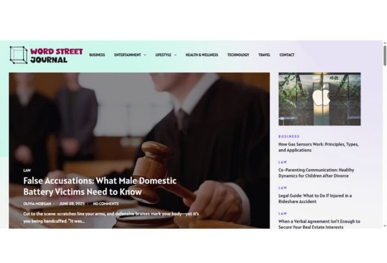Open When a Verbal Agreement article
Viewport: 387px width, 263px height.
tap(319, 224)
